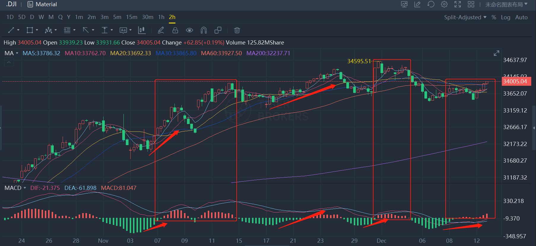
Task: Open the Split-Adjusted dropdown
Action: pyautogui.click(x=465, y=17)
